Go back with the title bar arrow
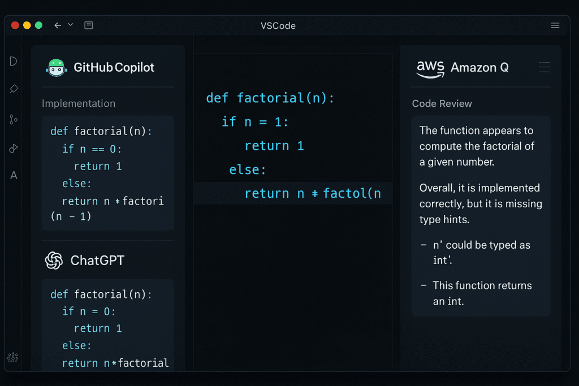This screenshot has width=579, height=386. point(57,25)
